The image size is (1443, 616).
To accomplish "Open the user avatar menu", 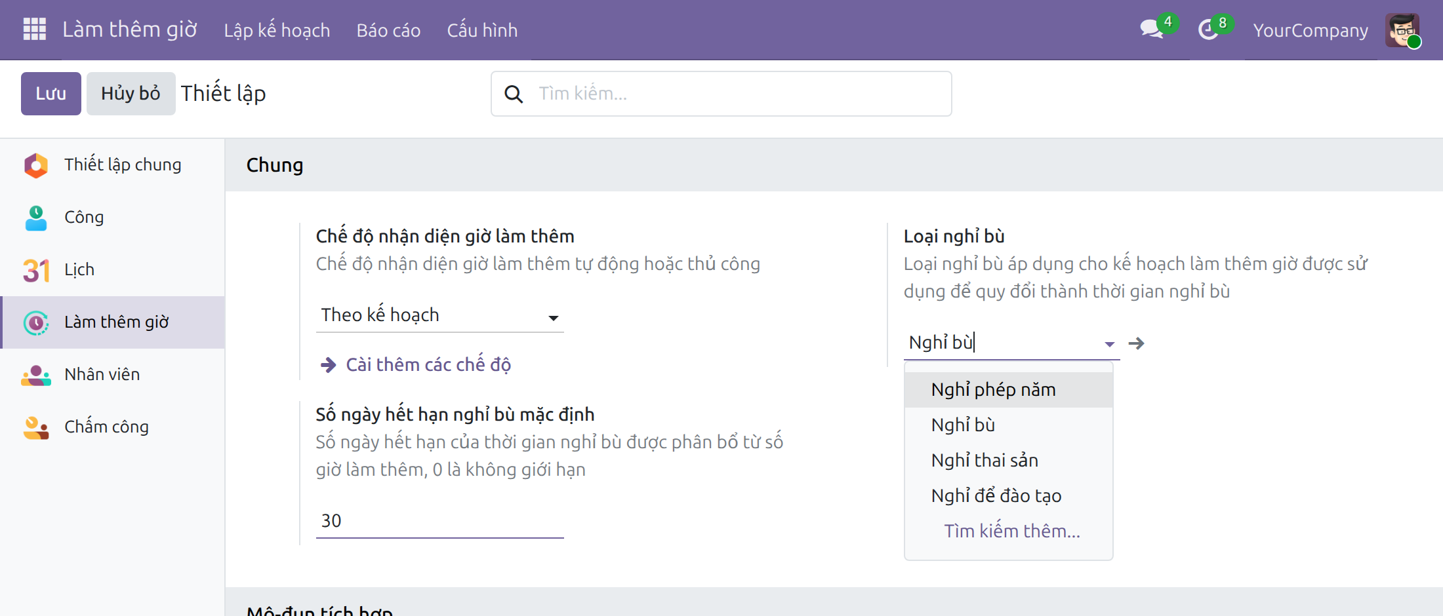I will [1402, 30].
